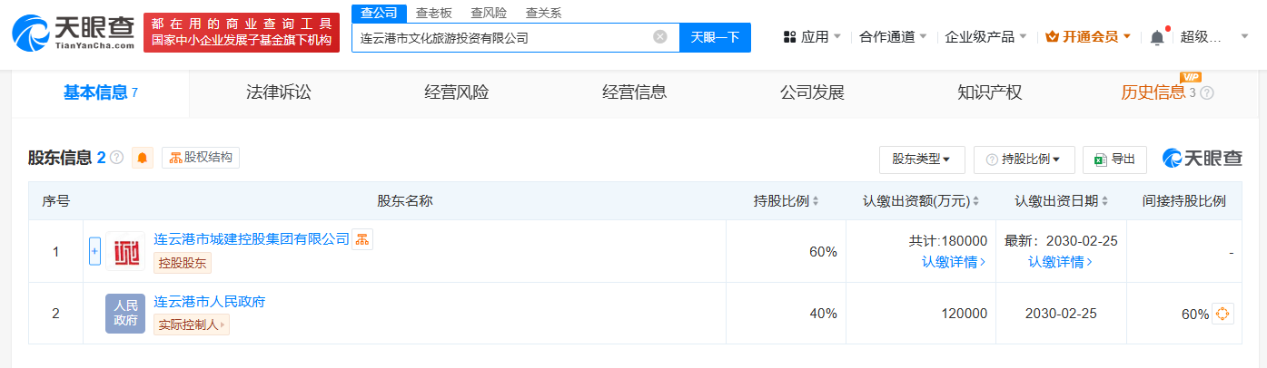This screenshot has width=1267, height=368.
Task: Expand the first shareholder row with plus
Action: (94, 251)
